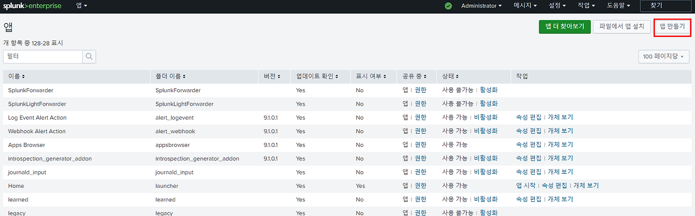
Task: Sort by the 이름 column header
Action: pos(17,76)
